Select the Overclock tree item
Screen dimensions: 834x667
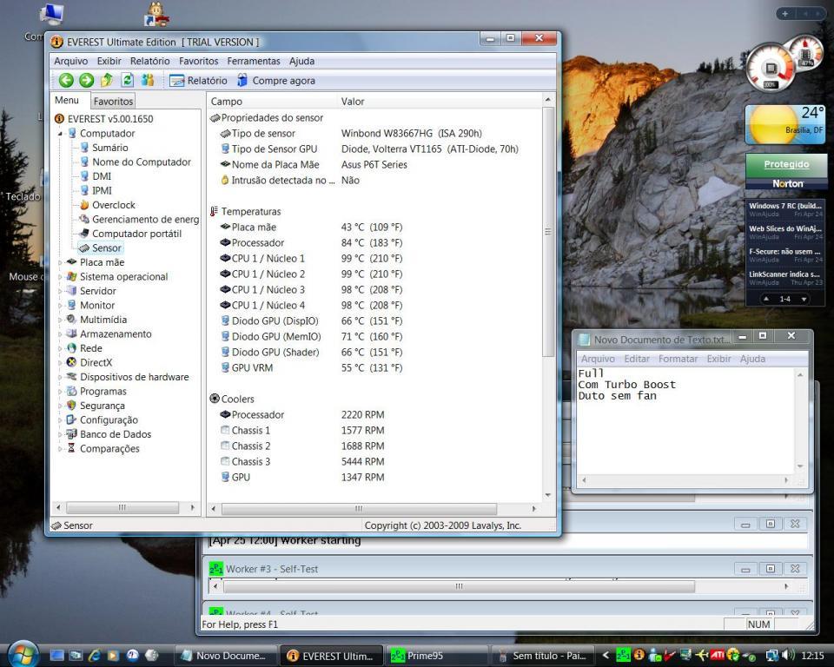[114, 205]
